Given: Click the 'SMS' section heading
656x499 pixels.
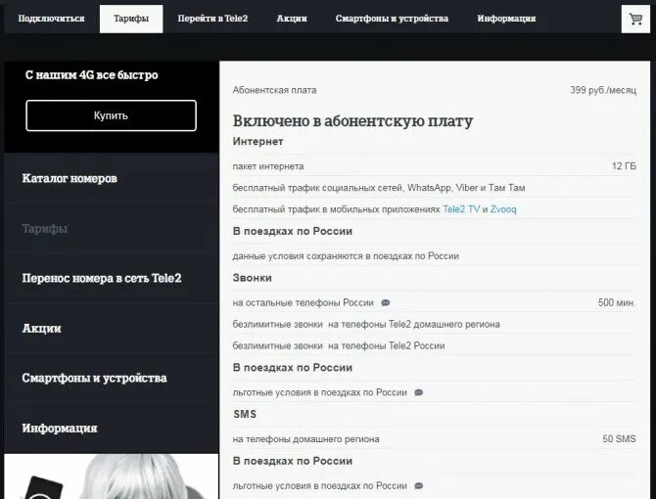Looking at the screenshot, I should click(x=245, y=414).
